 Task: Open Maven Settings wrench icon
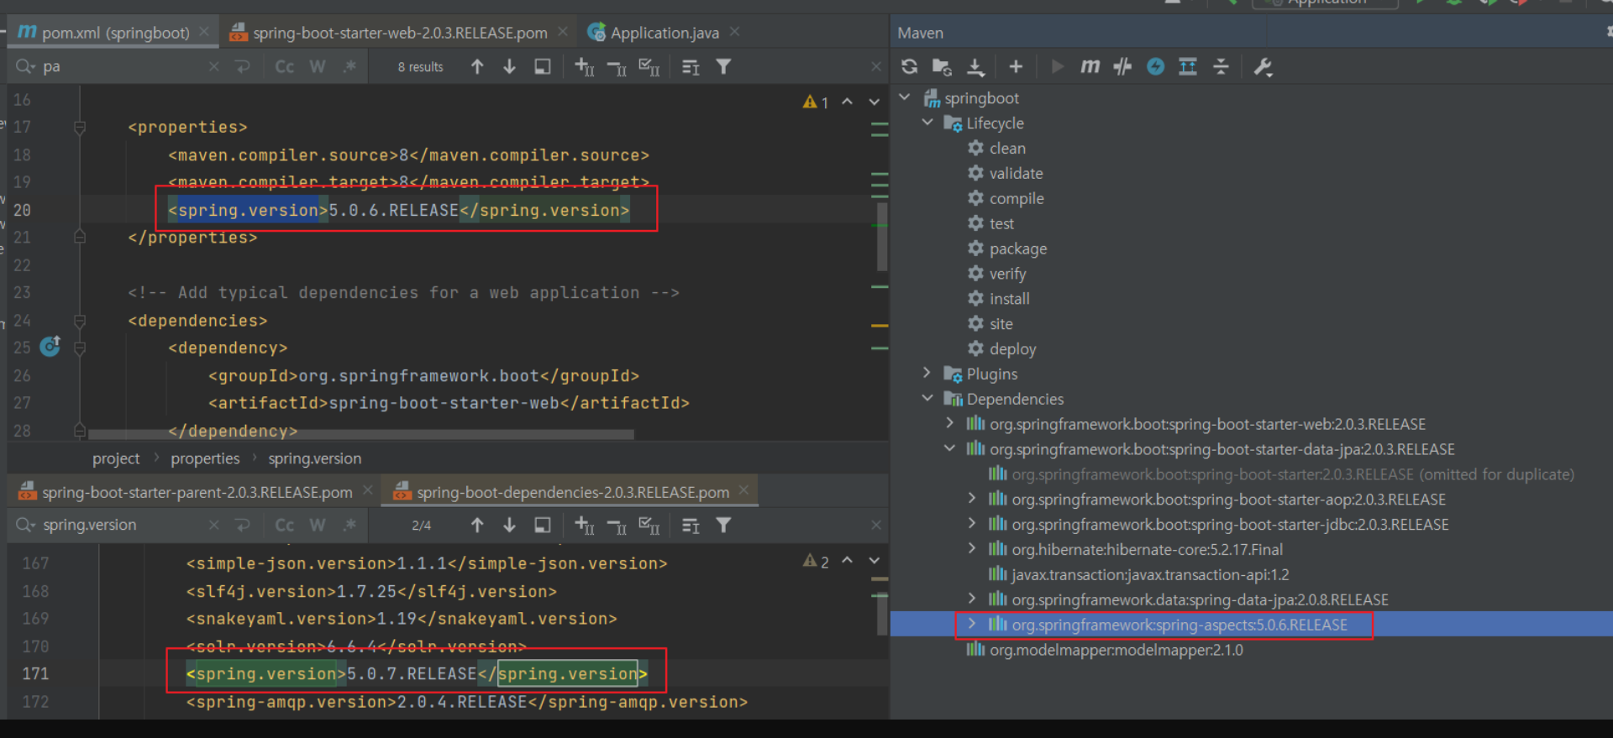point(1263,66)
